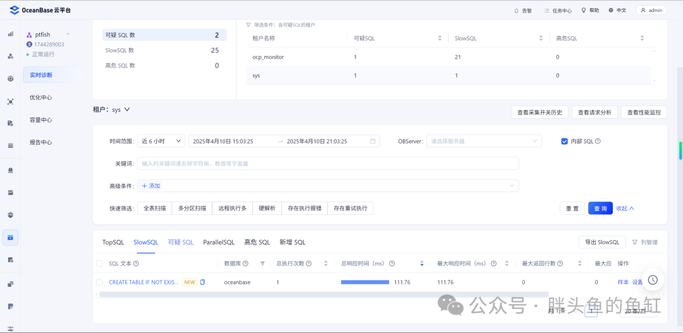The height and width of the screenshot is (333, 683).
Task: Select 优化中心 in the side menu
Action: (41, 97)
